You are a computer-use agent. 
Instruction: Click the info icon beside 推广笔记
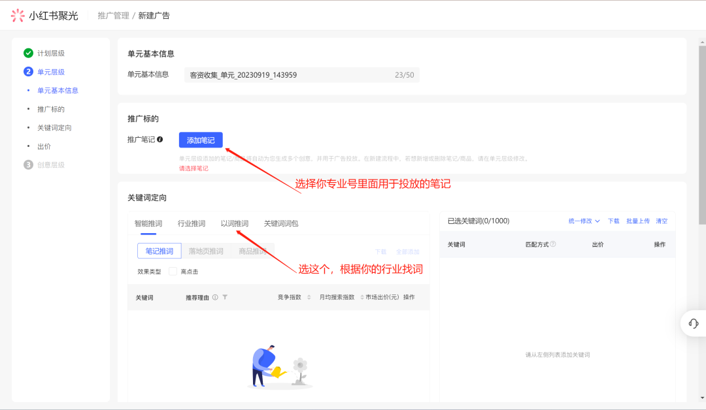coord(160,140)
